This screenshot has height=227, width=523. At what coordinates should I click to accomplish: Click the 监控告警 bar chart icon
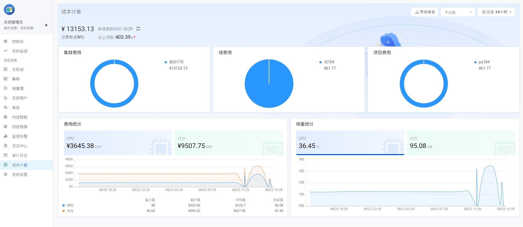5,136
